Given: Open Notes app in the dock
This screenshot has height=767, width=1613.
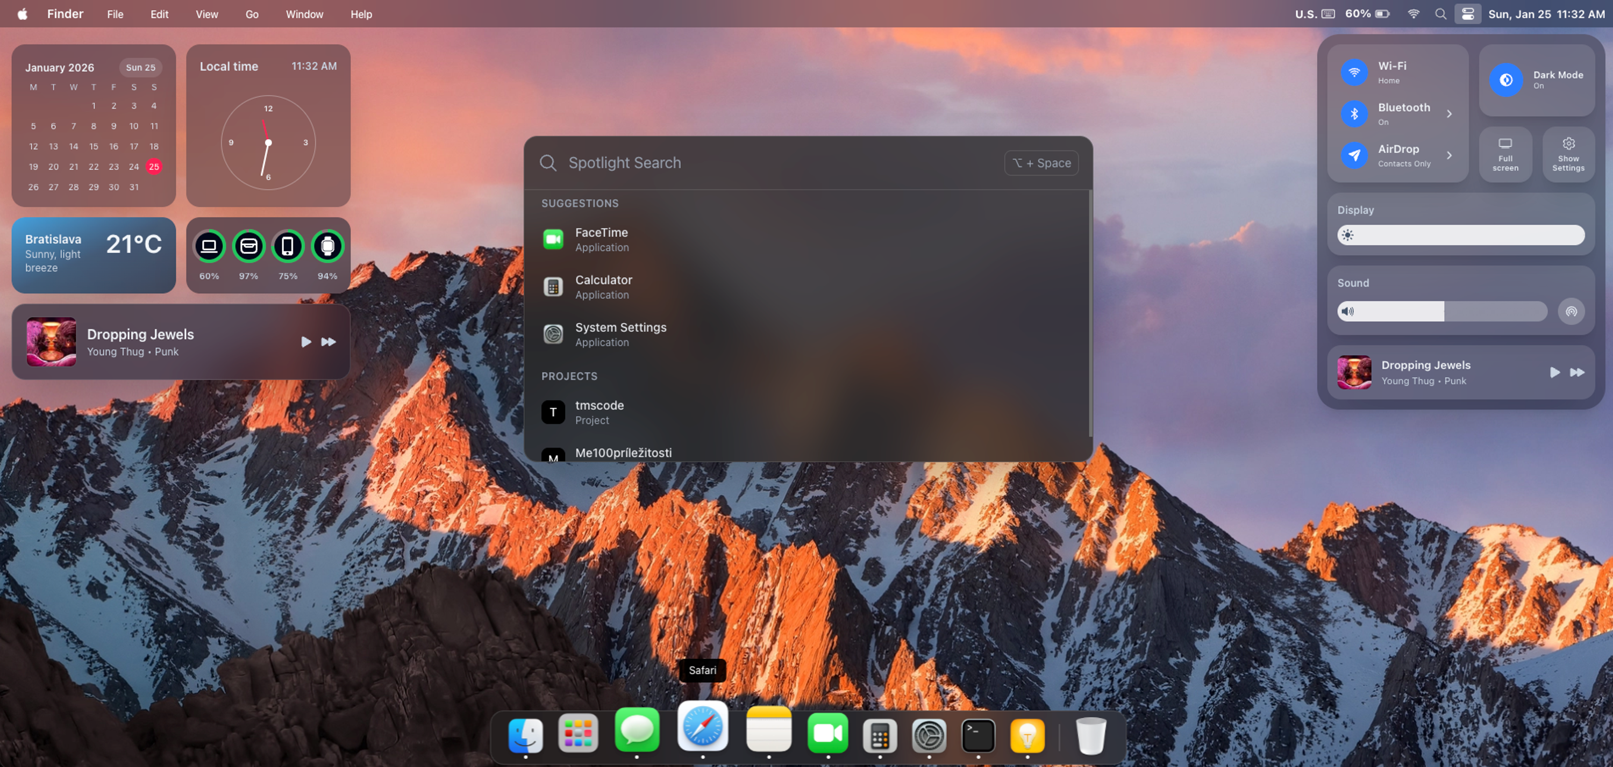Looking at the screenshot, I should (769, 730).
